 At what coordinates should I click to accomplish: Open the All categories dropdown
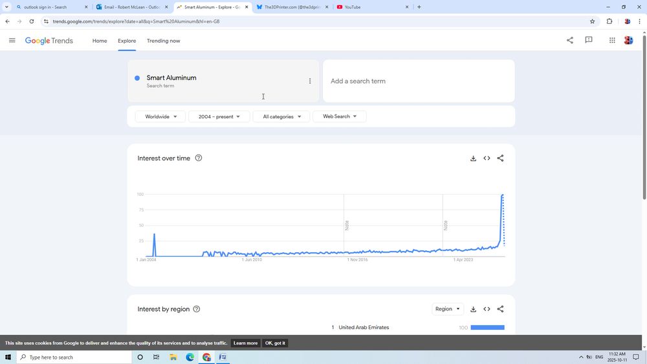tap(282, 116)
